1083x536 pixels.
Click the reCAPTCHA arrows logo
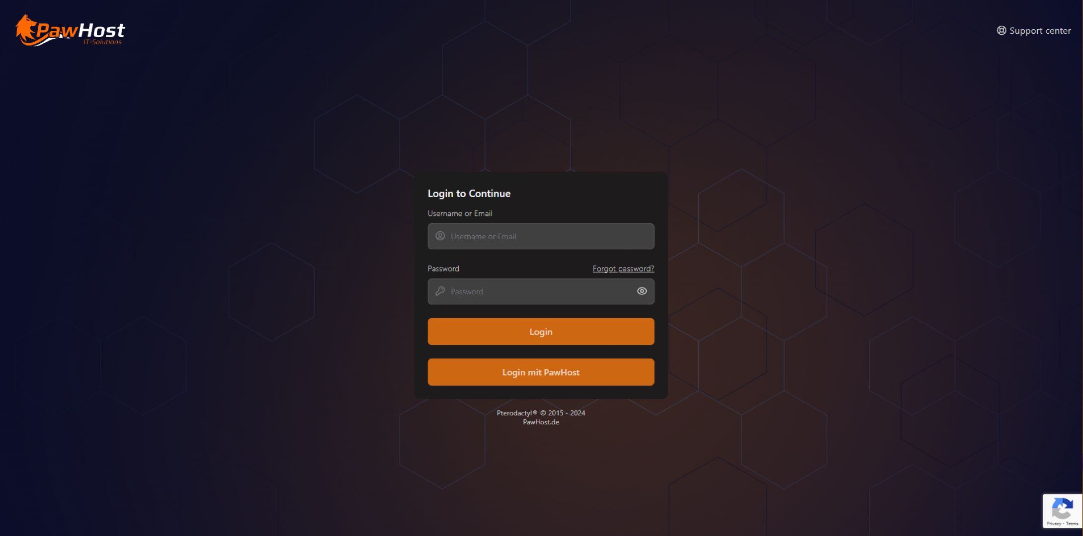click(x=1062, y=509)
